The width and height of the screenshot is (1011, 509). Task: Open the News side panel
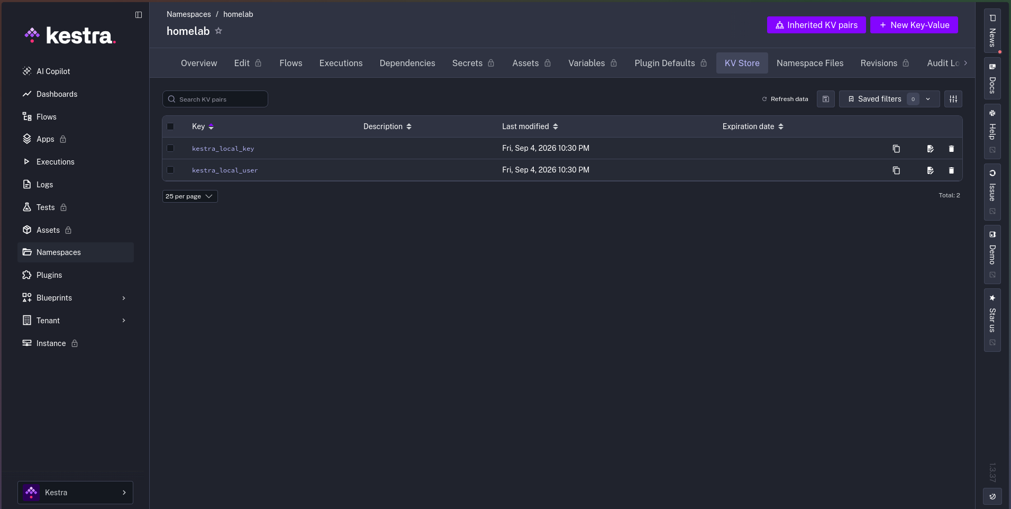point(992,31)
